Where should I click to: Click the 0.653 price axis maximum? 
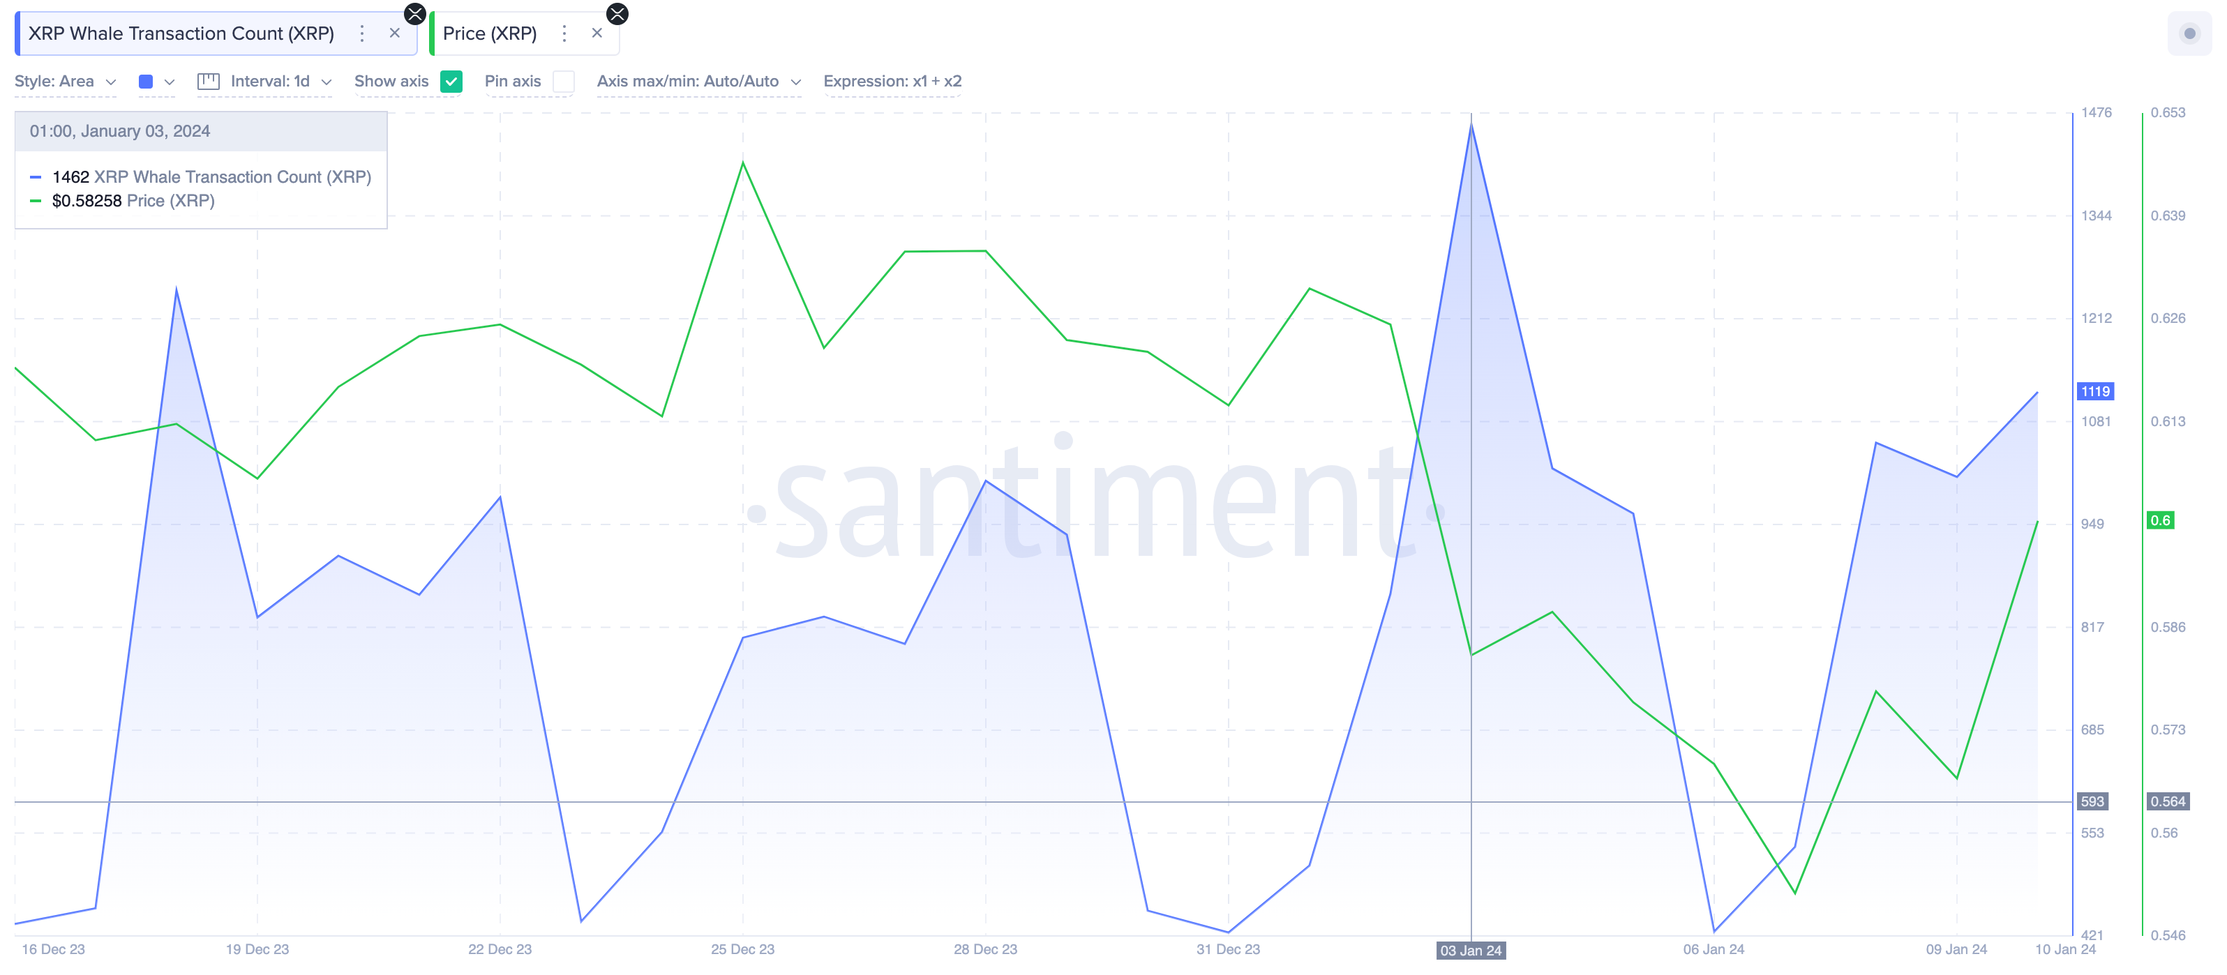click(x=2168, y=112)
